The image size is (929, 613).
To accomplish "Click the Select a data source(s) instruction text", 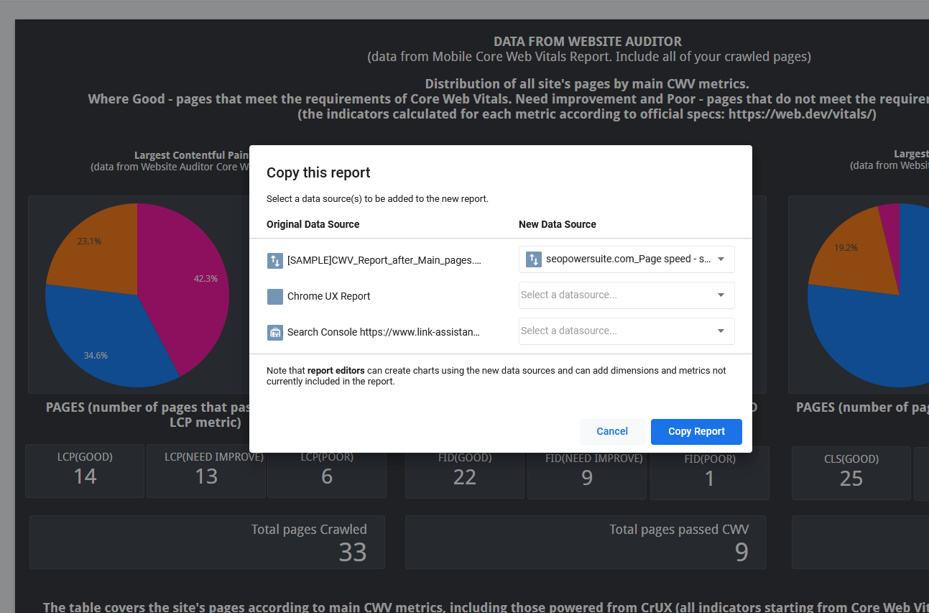I will pyautogui.click(x=377, y=198).
